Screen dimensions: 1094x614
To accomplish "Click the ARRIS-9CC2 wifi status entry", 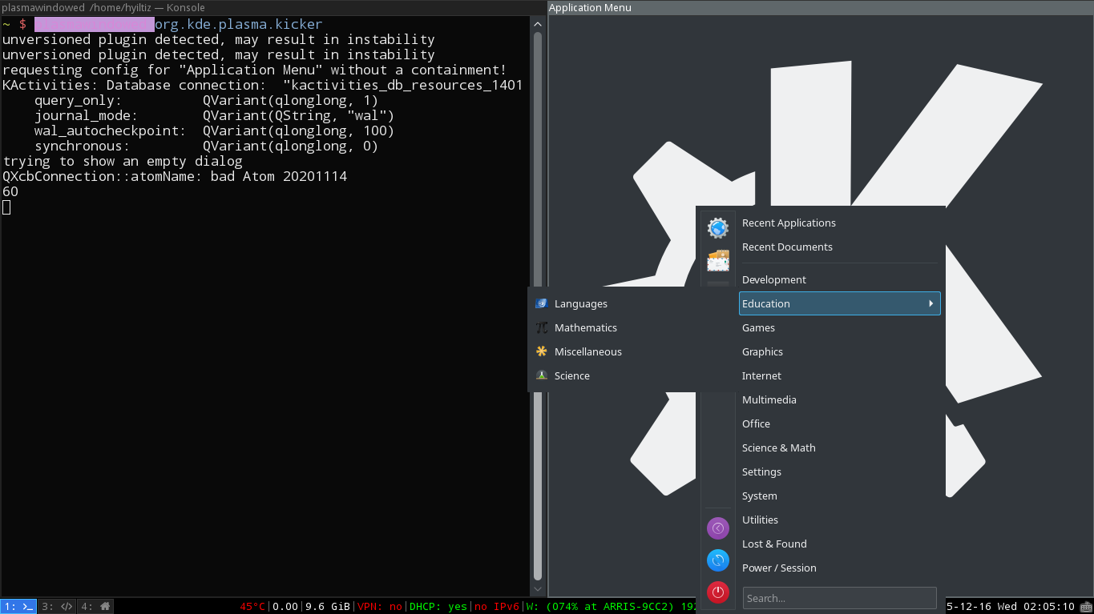I will coord(611,607).
